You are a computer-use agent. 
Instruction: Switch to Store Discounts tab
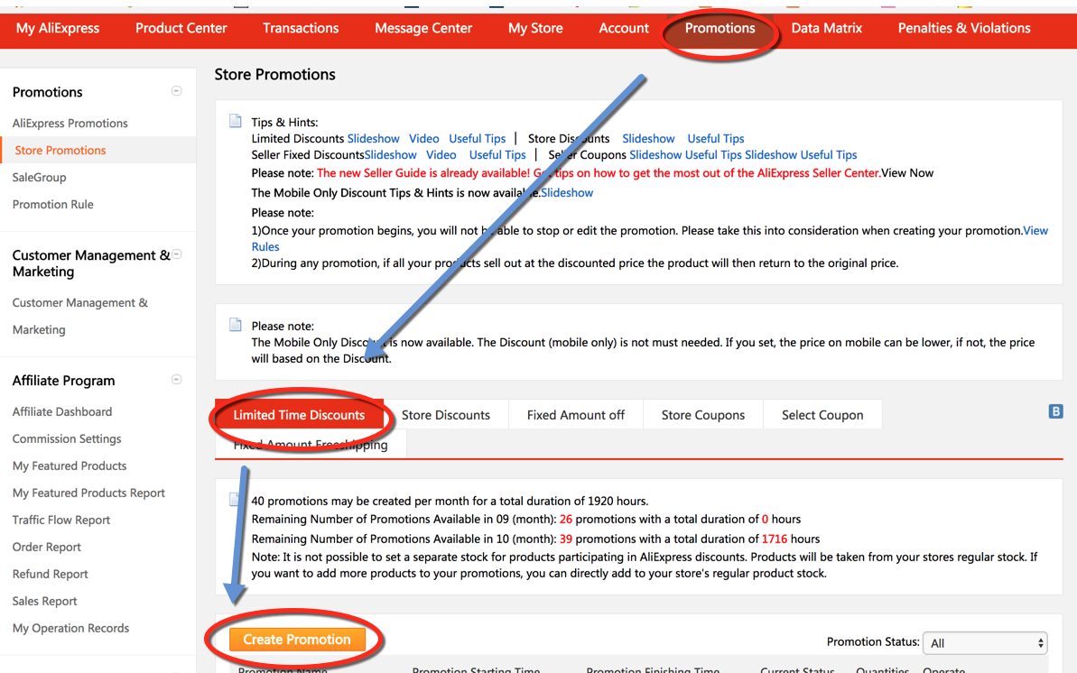(446, 415)
